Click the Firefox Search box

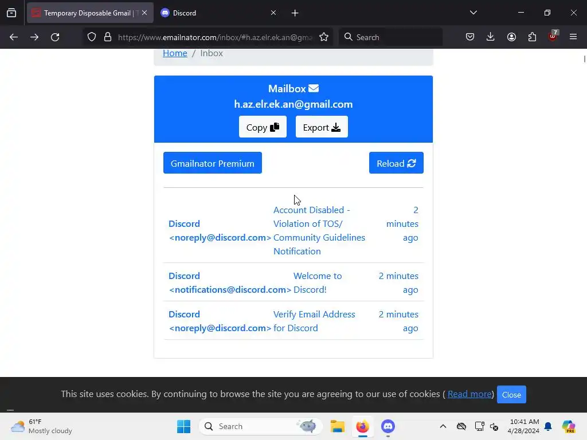(x=390, y=37)
